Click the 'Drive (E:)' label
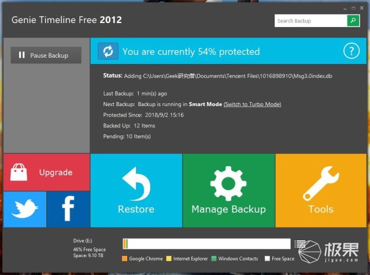Image resolution: width=370 pixels, height=275 pixels. pyautogui.click(x=83, y=240)
